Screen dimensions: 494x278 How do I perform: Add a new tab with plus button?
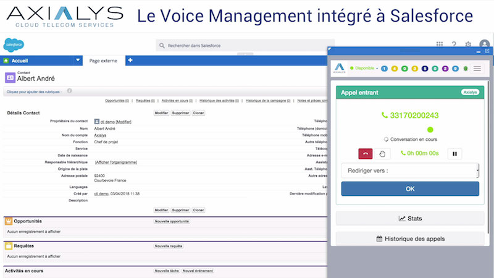(x=130, y=60)
